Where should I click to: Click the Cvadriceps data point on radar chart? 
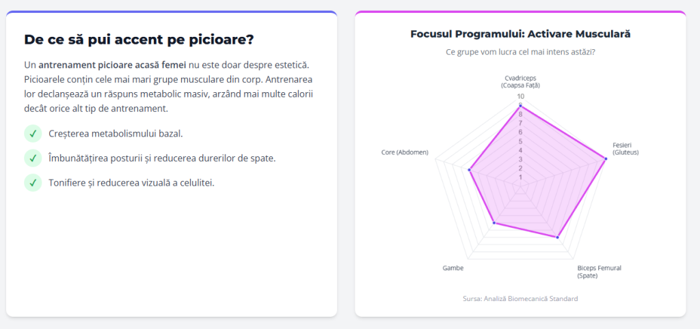coord(520,106)
